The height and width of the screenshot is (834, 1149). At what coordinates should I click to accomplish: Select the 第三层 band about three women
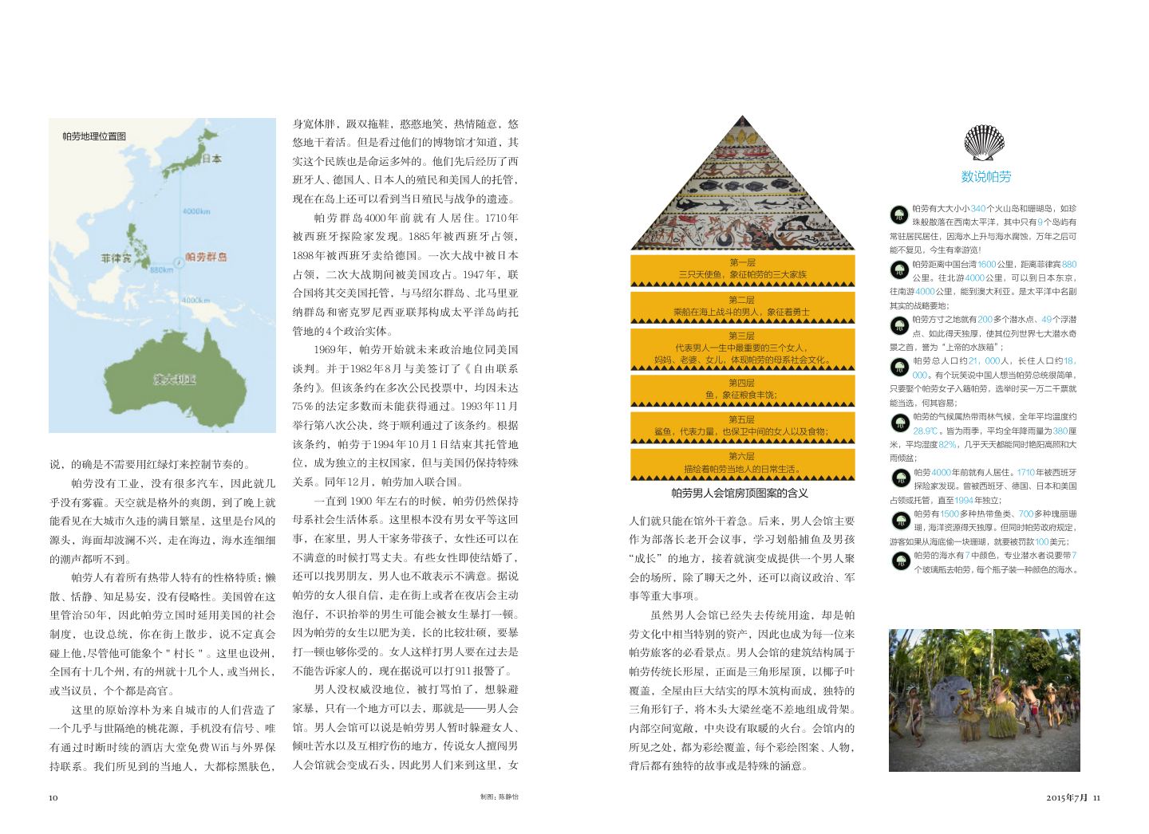point(742,348)
